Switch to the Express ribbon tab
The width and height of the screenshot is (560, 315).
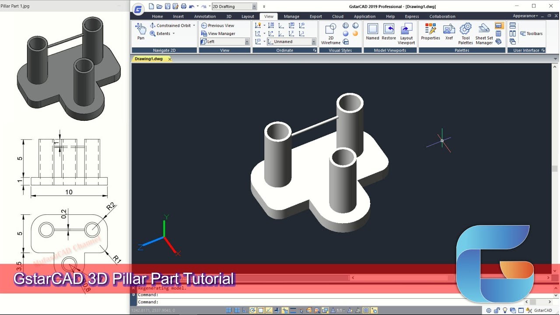412,17
